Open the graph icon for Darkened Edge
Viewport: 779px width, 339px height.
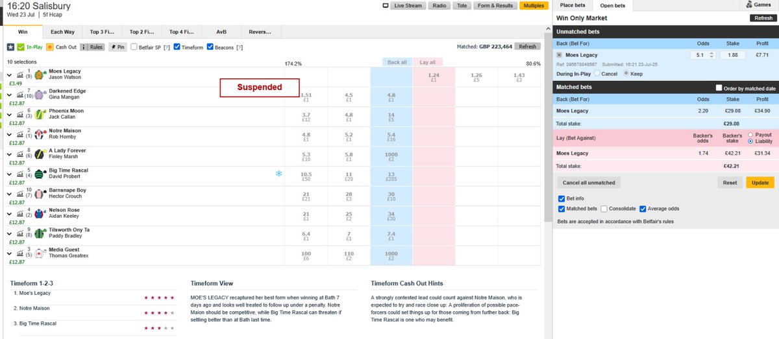pos(20,95)
